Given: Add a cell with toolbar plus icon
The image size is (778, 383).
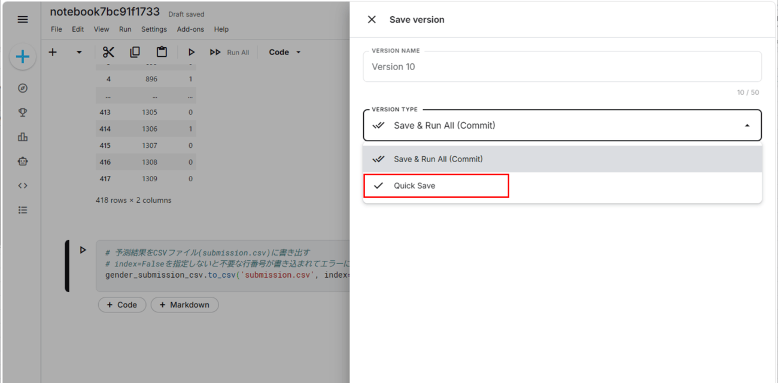Looking at the screenshot, I should [x=53, y=52].
